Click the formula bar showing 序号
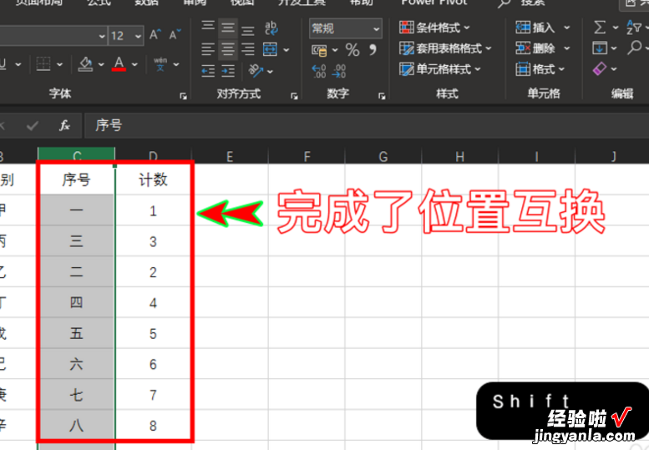Image resolution: width=649 pixels, height=450 pixels. [x=367, y=125]
